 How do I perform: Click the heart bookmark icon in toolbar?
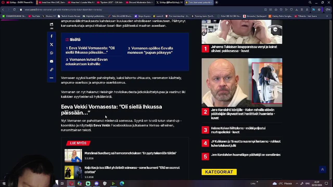click(291, 10)
